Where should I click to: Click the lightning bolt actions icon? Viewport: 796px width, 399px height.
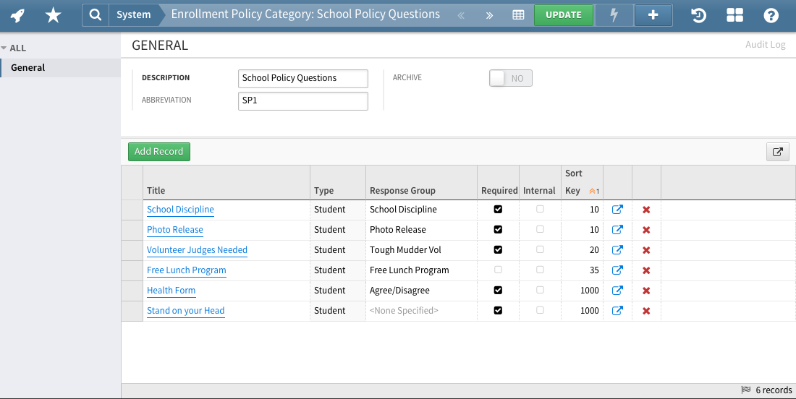[614, 15]
